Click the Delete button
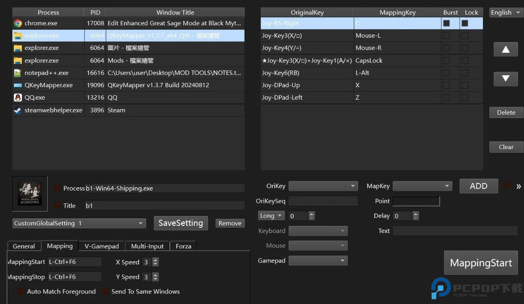This screenshot has width=524, height=304. 506,112
